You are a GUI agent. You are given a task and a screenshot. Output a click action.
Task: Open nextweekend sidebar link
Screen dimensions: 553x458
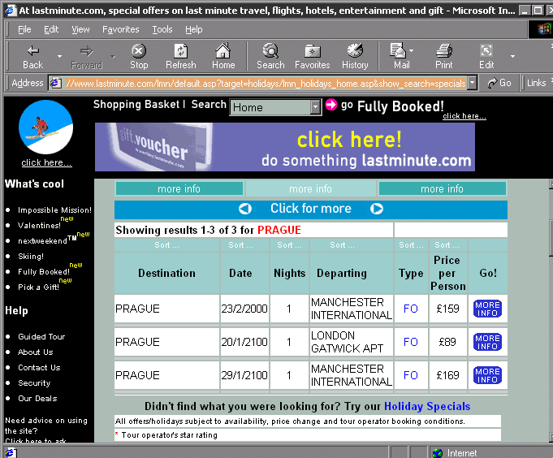tap(42, 241)
